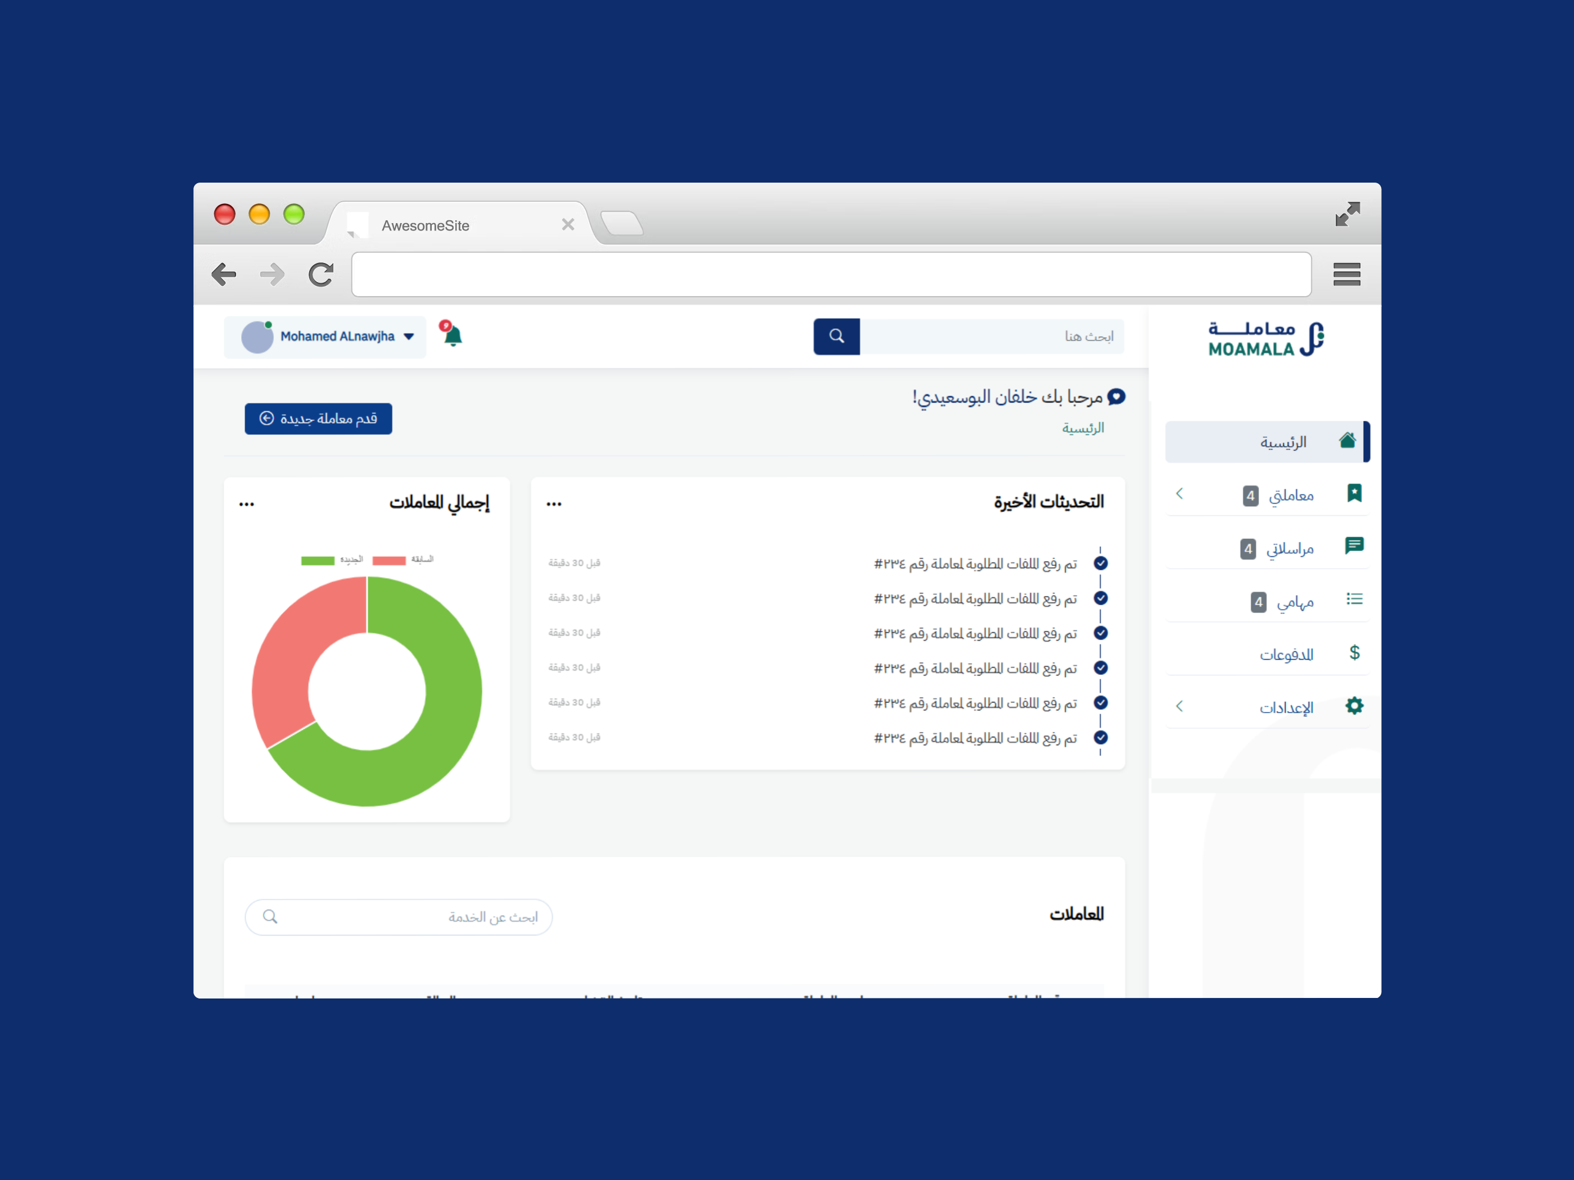Click the معاملتي bookmark icon
The width and height of the screenshot is (1574, 1180).
pos(1354,493)
